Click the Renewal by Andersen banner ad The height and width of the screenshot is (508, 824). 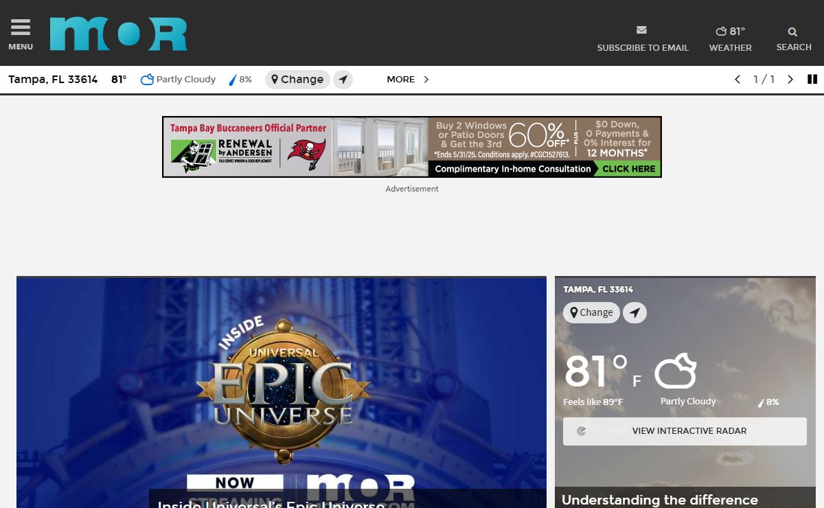[x=412, y=147]
